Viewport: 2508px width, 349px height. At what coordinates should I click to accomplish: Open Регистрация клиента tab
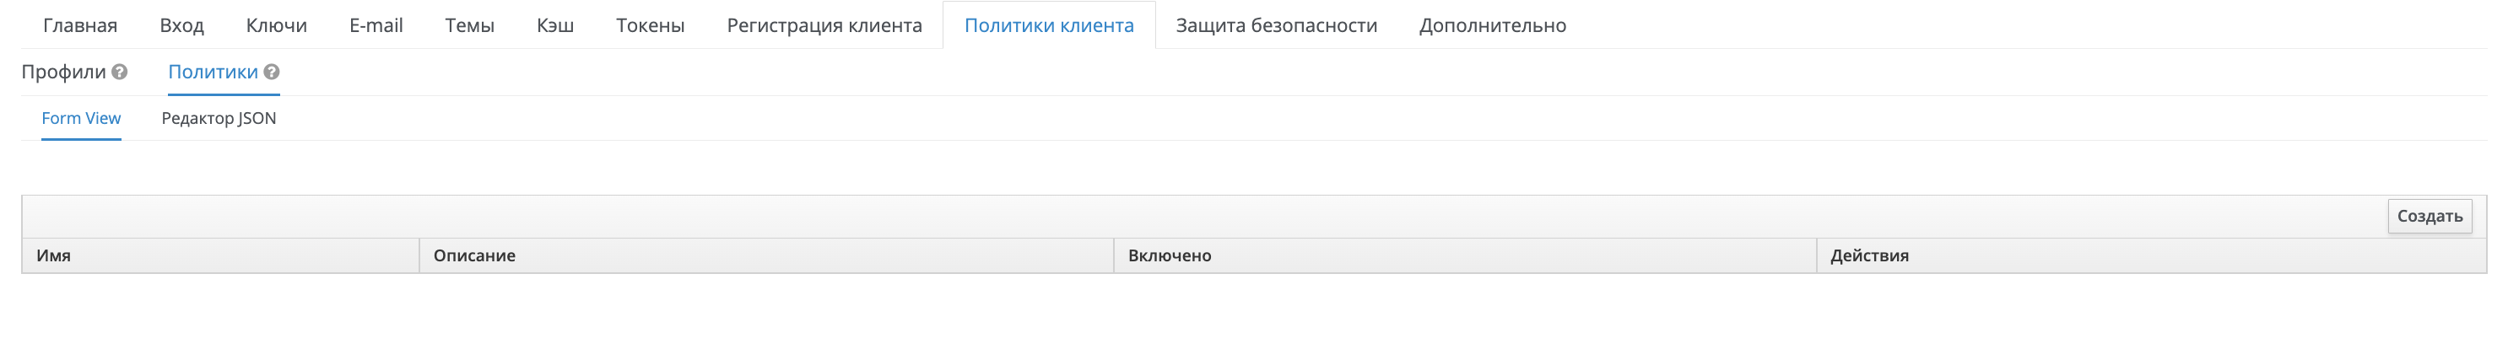tap(824, 25)
